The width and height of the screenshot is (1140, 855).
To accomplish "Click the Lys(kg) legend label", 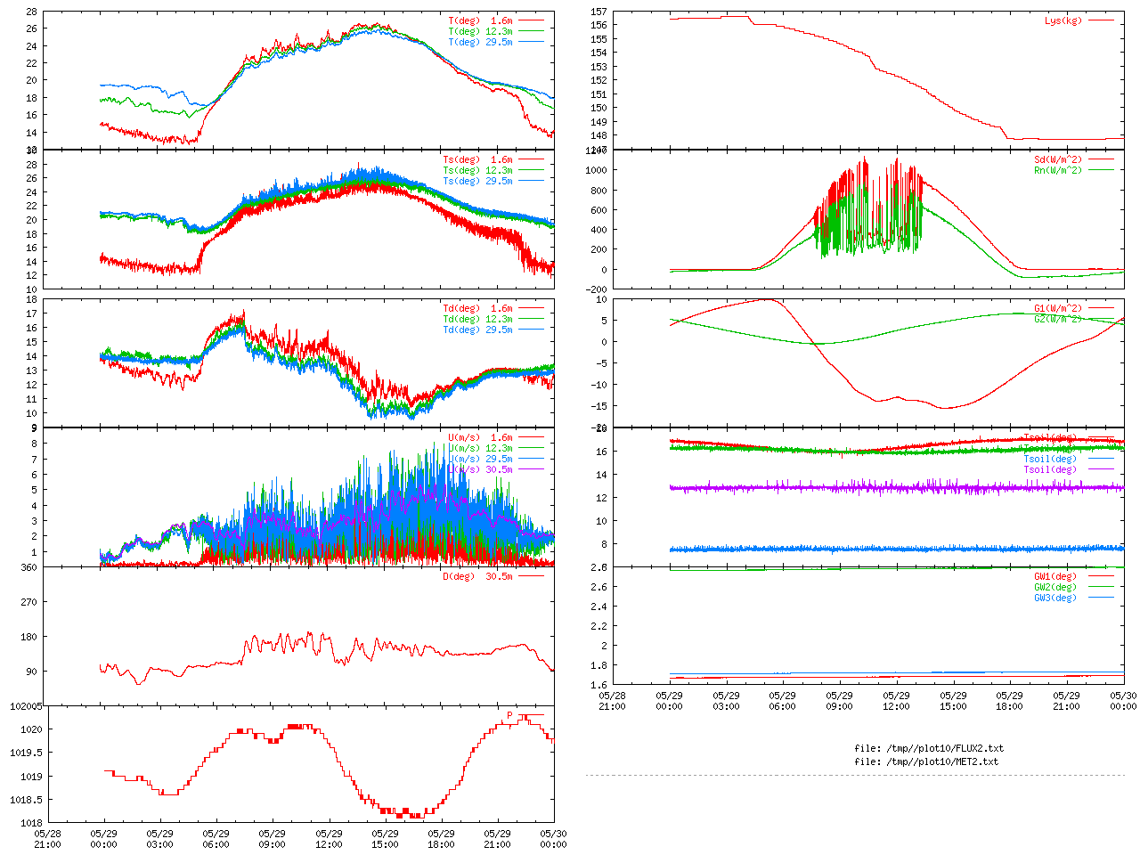I will pos(1063,20).
